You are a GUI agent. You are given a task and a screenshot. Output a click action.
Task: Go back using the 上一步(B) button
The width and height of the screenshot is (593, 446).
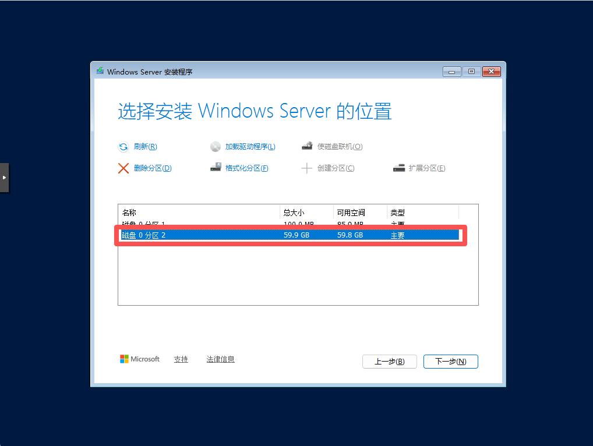point(390,362)
